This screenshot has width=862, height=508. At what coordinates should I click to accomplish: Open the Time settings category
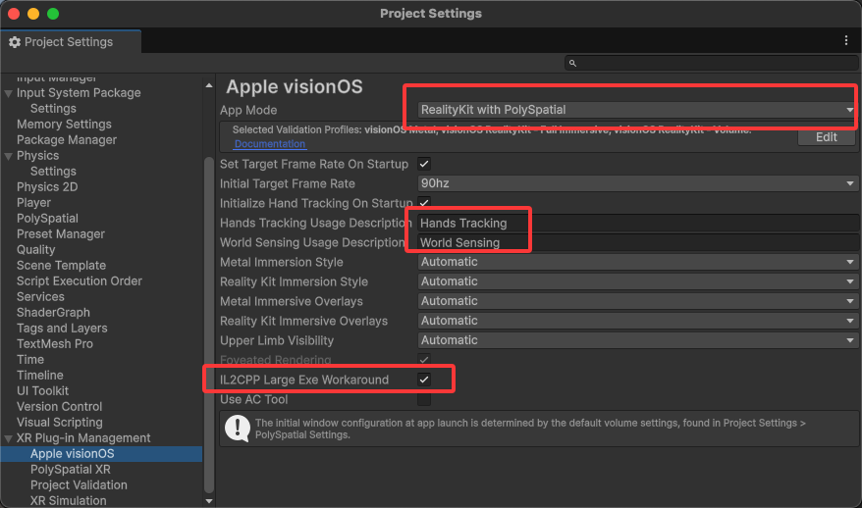(30, 360)
